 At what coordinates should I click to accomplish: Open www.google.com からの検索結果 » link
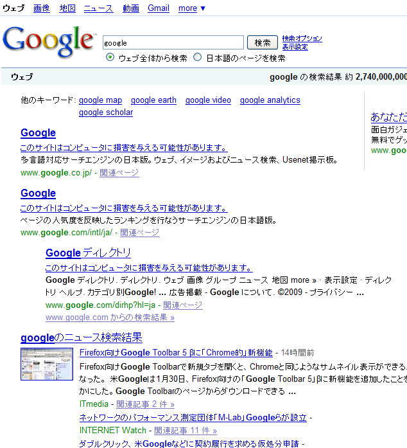(x=110, y=318)
